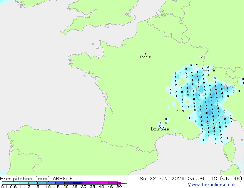Click the Paris city label

[145, 57]
